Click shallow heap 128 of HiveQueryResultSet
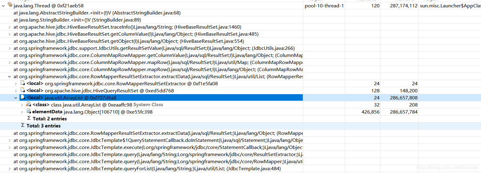481x173 pixels. [376, 91]
